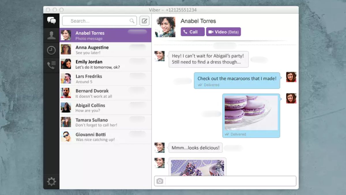The image size is (346, 195).
Task: Click 'Delivered' status under macaroons photo
Action: (x=238, y=134)
